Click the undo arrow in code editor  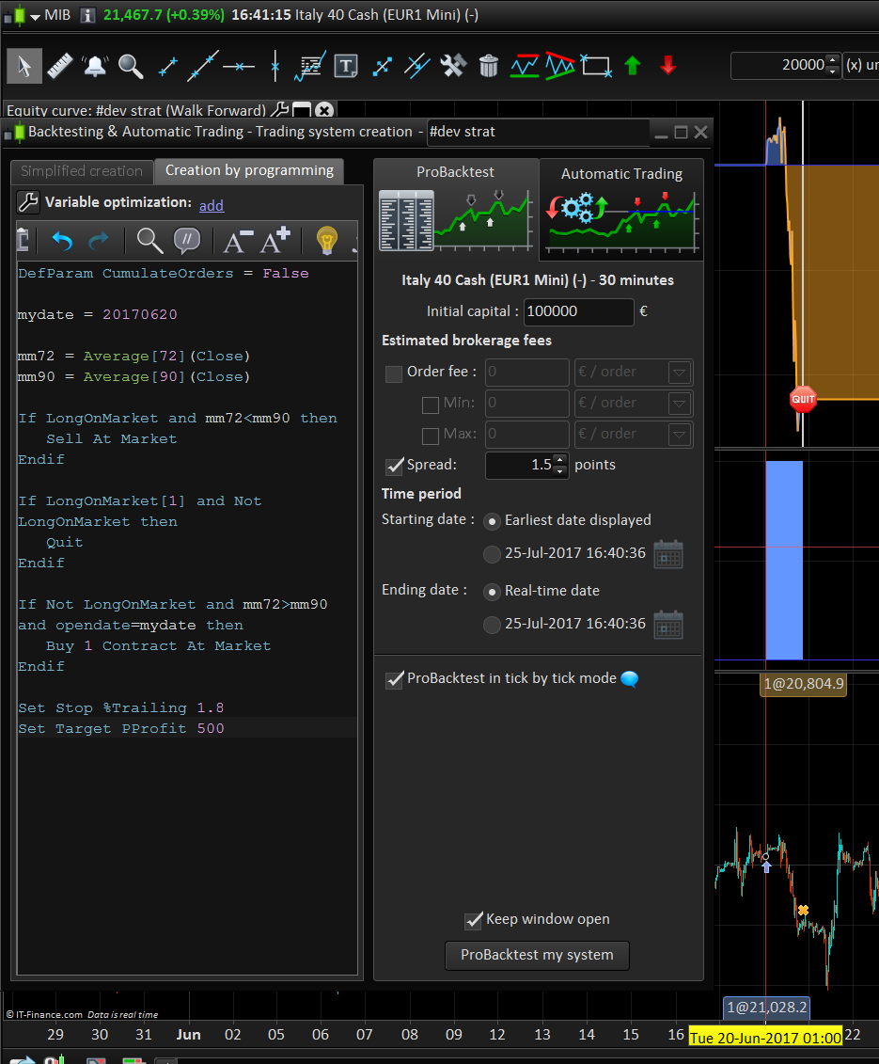[62, 241]
